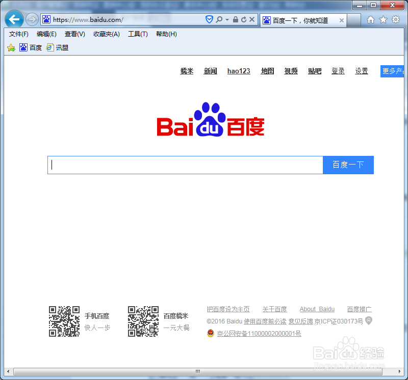
Task: Open the 百度 bookmark in favorites bar
Action: tap(31, 47)
